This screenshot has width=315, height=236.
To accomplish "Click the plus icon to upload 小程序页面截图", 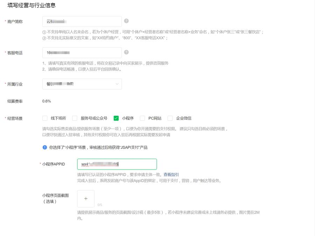I will tap(86, 199).
